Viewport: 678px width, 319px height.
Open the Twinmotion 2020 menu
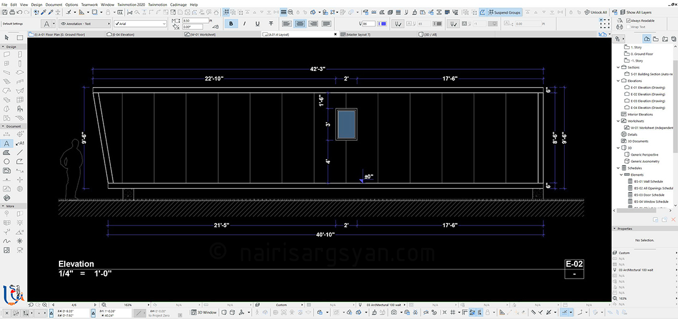(x=132, y=4)
